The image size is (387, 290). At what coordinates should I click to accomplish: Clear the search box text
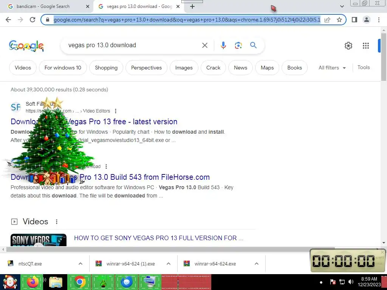[204, 45]
